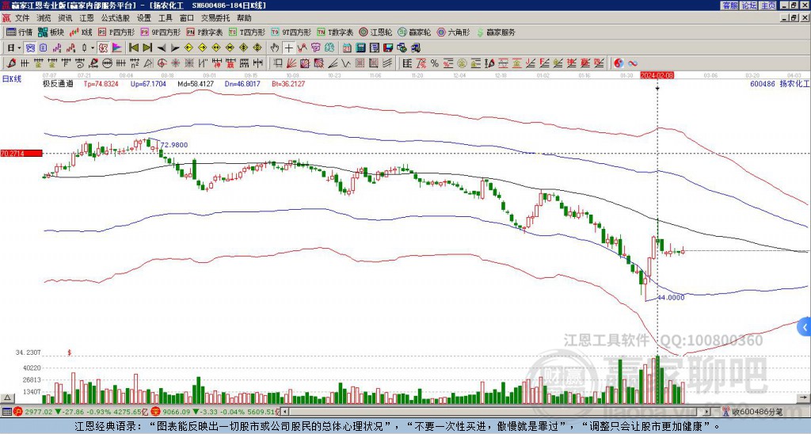Toggle the 权 rights-adjustment button
811x434 pixels.
coord(103,48)
